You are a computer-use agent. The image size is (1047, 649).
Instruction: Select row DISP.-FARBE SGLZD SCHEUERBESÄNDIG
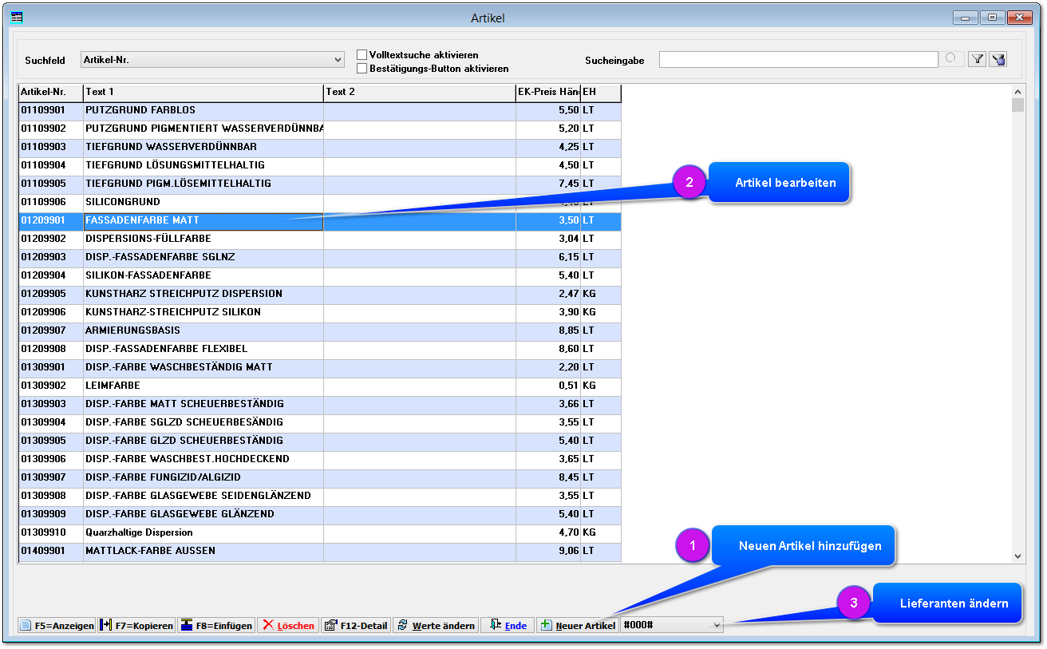pyautogui.click(x=320, y=422)
